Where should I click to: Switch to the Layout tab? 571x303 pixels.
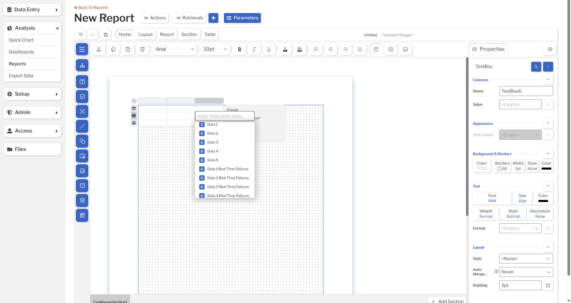[145, 34]
